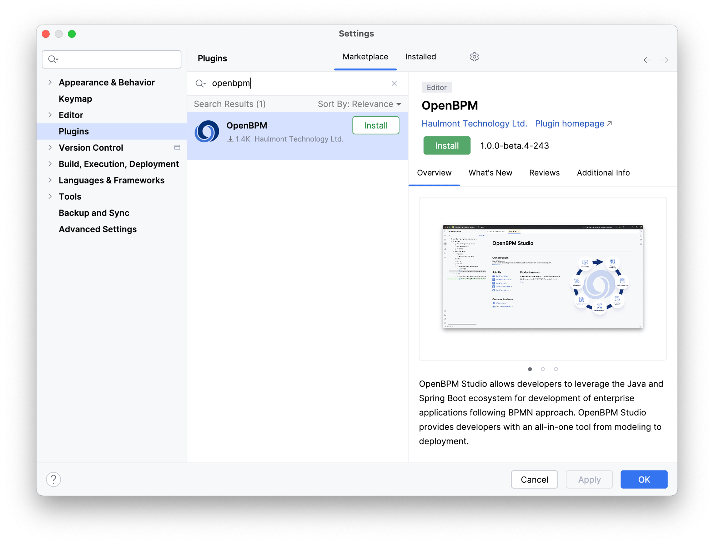The height and width of the screenshot is (544, 714).
Task: Select Build, Execution, Deployment label
Action: pos(119,164)
